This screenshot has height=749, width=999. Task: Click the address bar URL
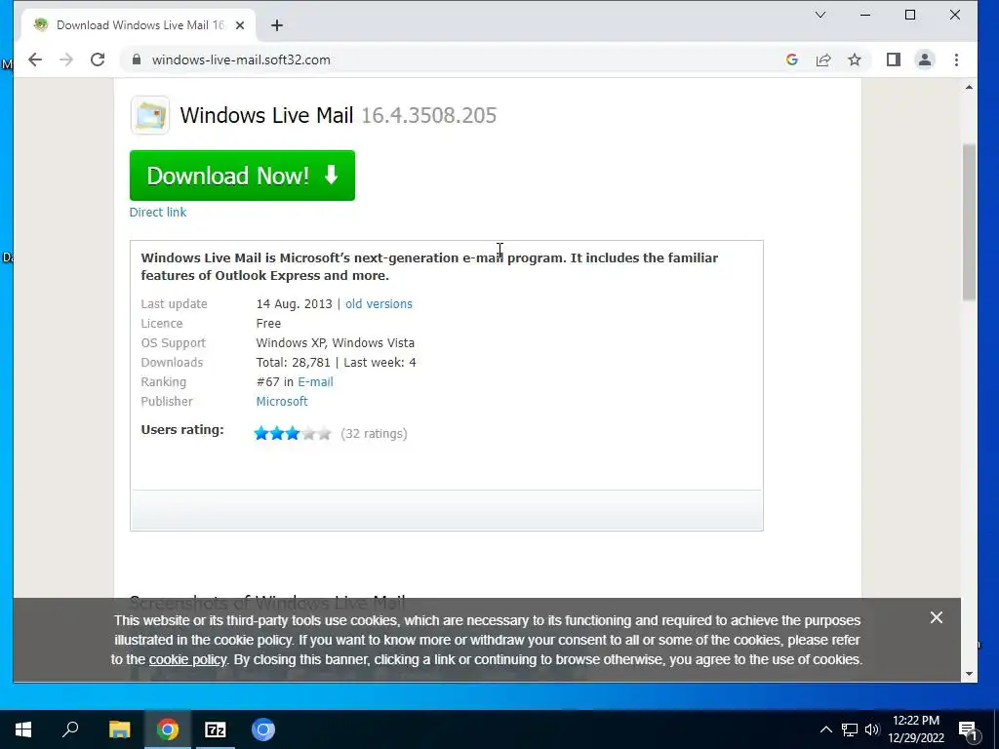tap(241, 59)
